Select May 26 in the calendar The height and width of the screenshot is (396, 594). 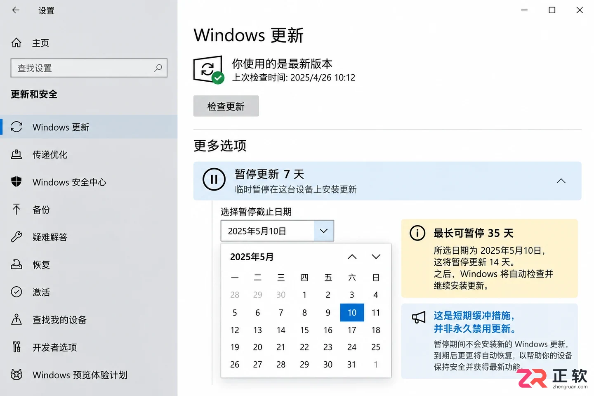pyautogui.click(x=235, y=364)
